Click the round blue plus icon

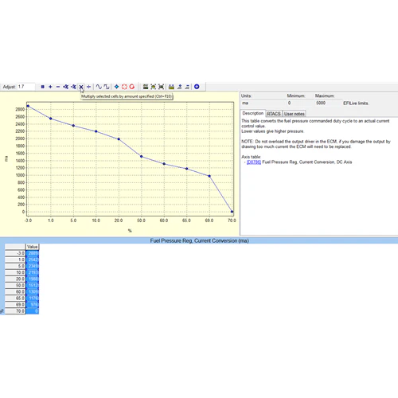[x=197, y=87]
